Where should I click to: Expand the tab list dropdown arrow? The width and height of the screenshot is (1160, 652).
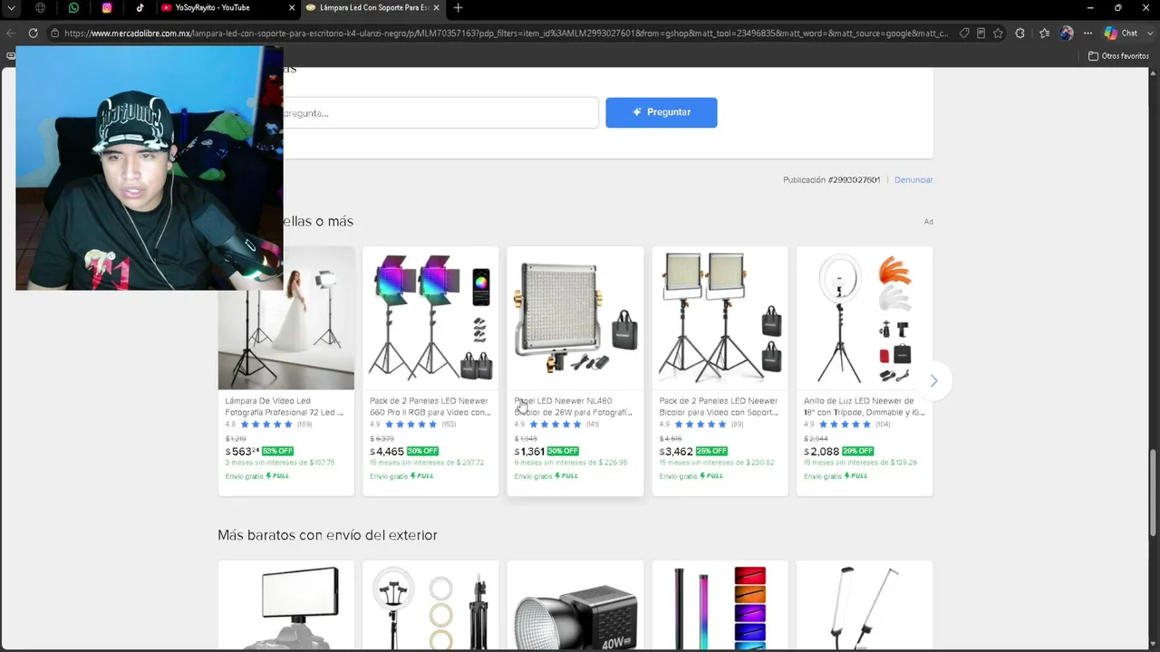click(12, 8)
